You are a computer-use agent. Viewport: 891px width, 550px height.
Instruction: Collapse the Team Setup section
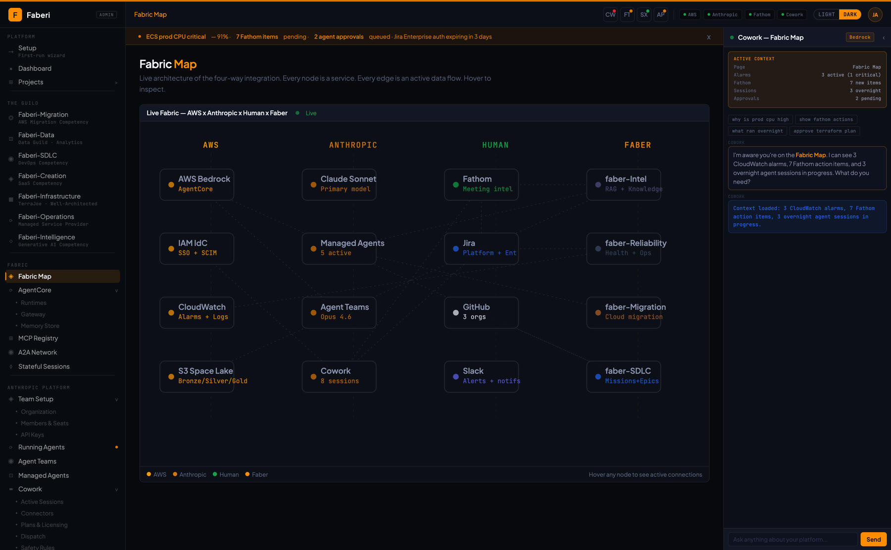click(x=116, y=400)
